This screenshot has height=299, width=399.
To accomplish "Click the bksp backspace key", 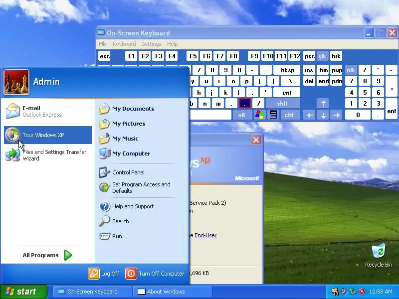I will tap(287, 70).
